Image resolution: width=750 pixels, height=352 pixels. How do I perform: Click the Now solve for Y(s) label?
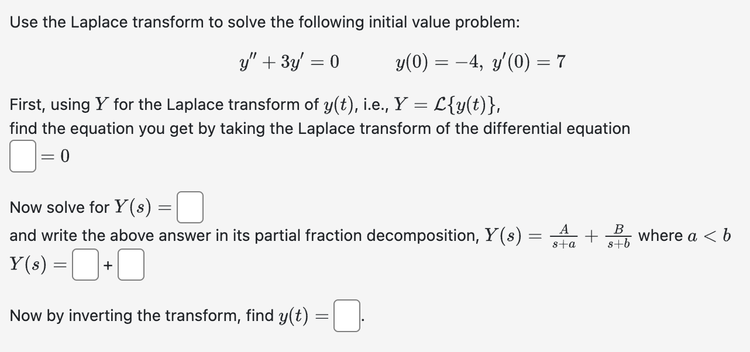pyautogui.click(x=88, y=206)
